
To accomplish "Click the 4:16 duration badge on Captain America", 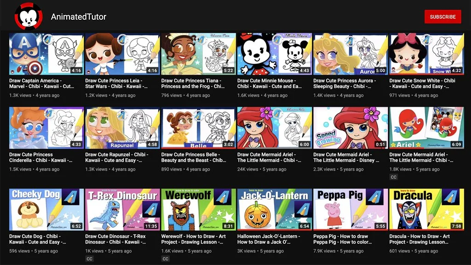I will (x=76, y=70).
